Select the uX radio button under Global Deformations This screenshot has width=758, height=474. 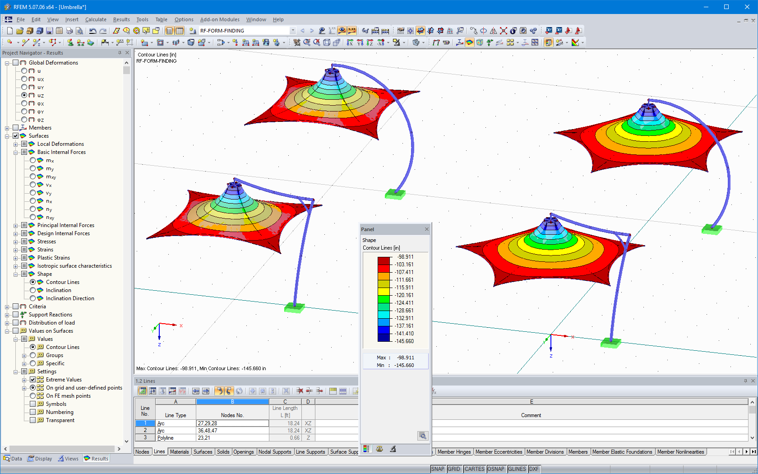point(25,79)
